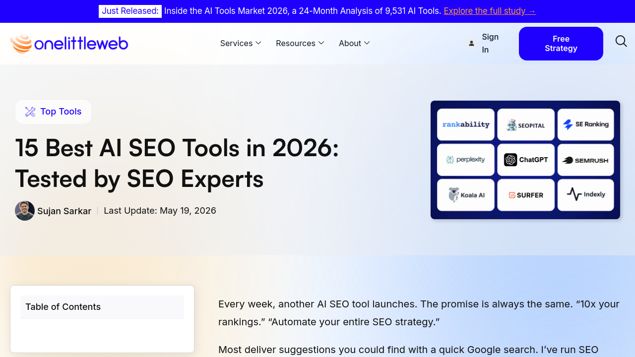Click the 15 Best AI SEO Tools headline
The width and height of the screenshot is (635, 357).
pyautogui.click(x=177, y=163)
